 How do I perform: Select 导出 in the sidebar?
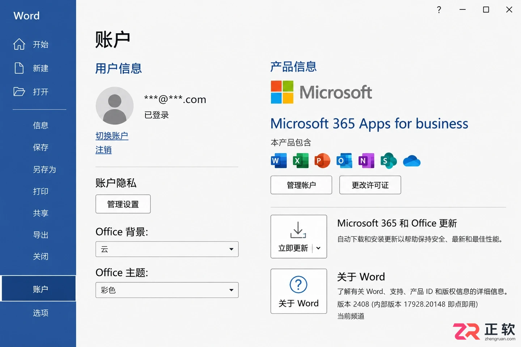point(41,235)
